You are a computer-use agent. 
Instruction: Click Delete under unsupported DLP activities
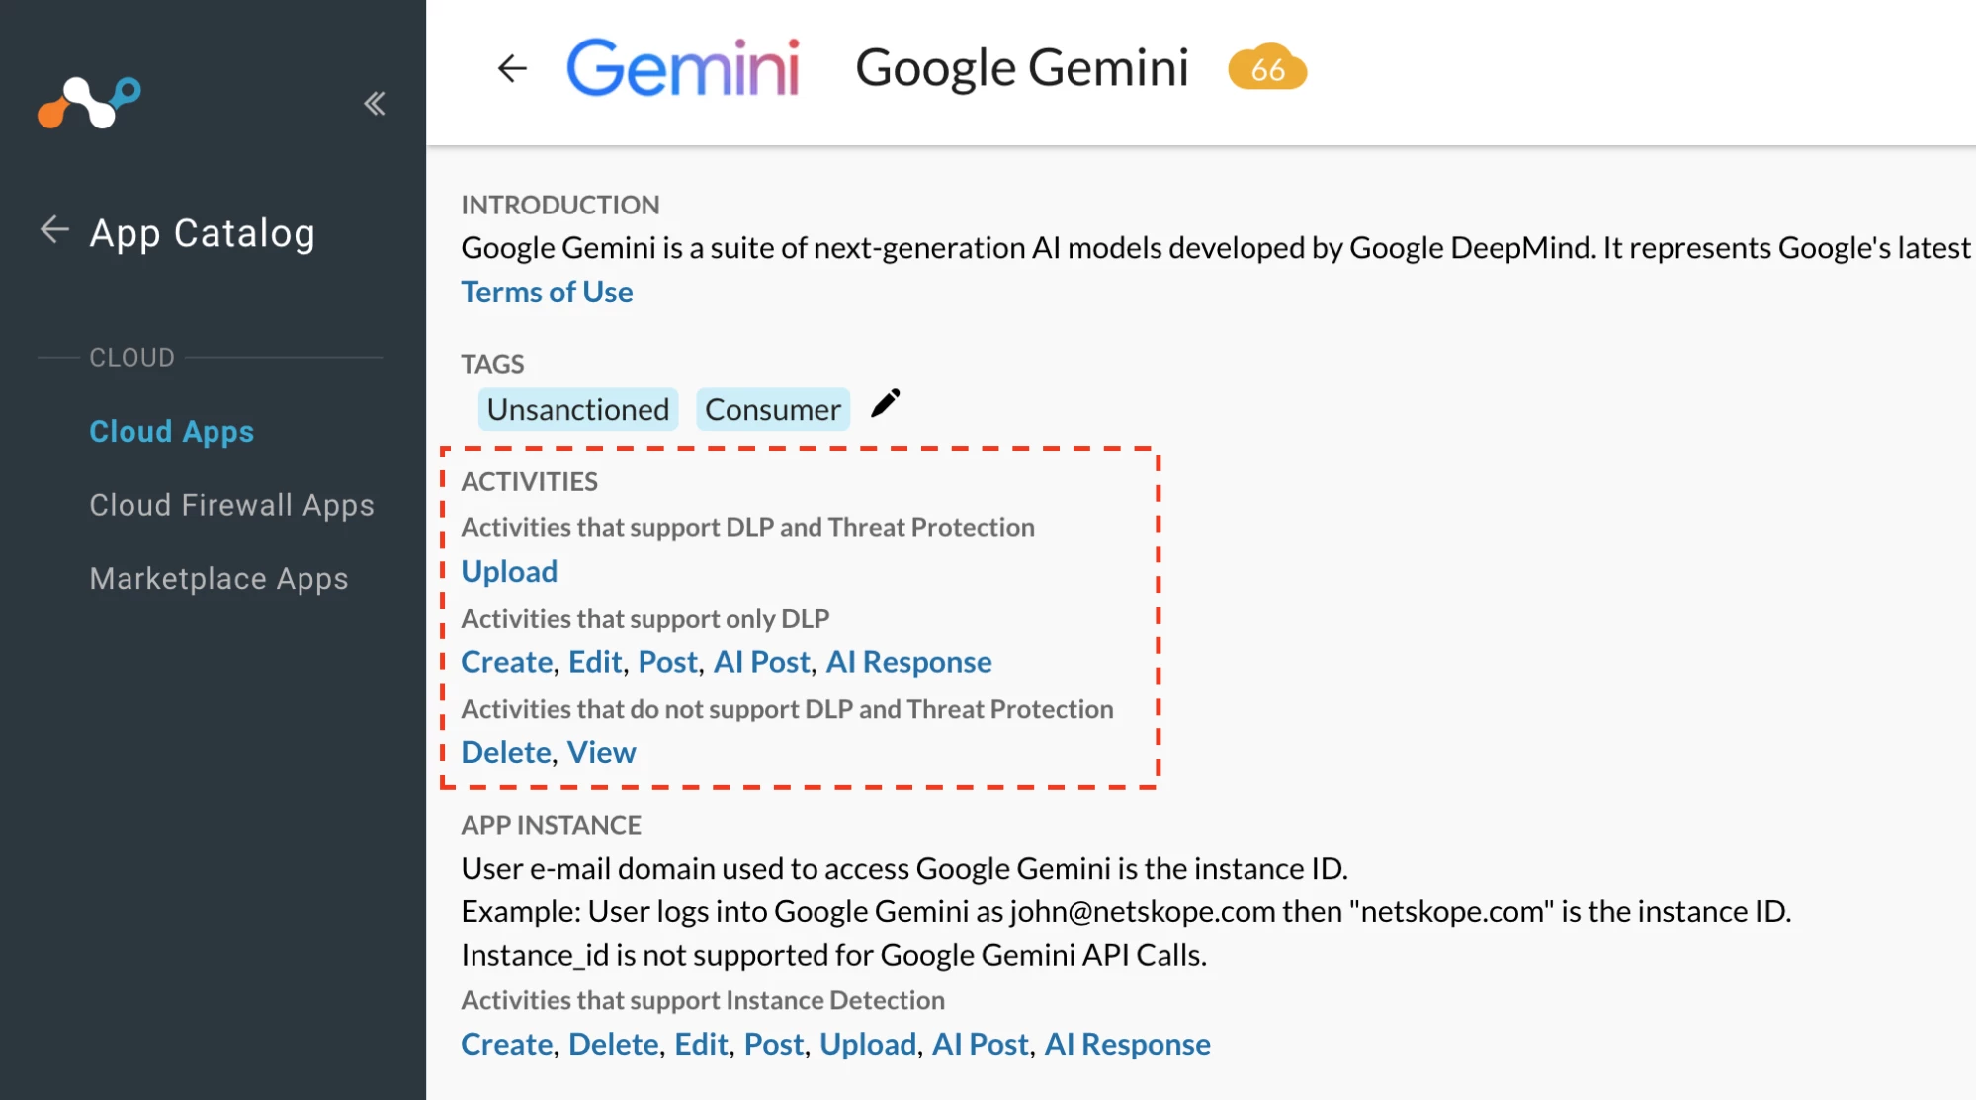(x=505, y=752)
